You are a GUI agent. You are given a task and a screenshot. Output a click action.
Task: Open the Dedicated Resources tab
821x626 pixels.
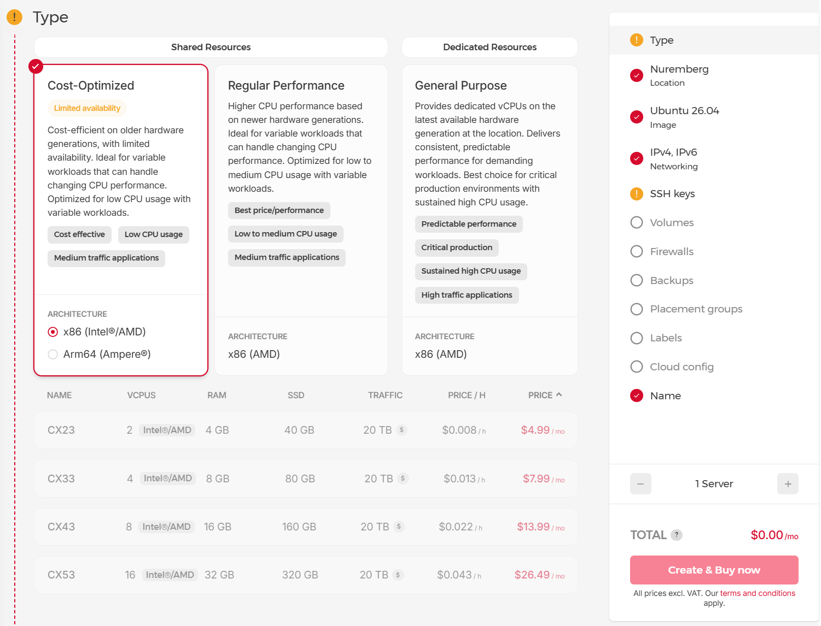(490, 47)
